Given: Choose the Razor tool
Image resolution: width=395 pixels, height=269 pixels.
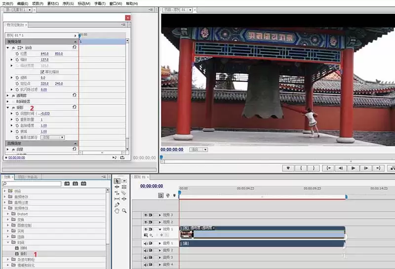Looking at the screenshot, I should (124, 193).
